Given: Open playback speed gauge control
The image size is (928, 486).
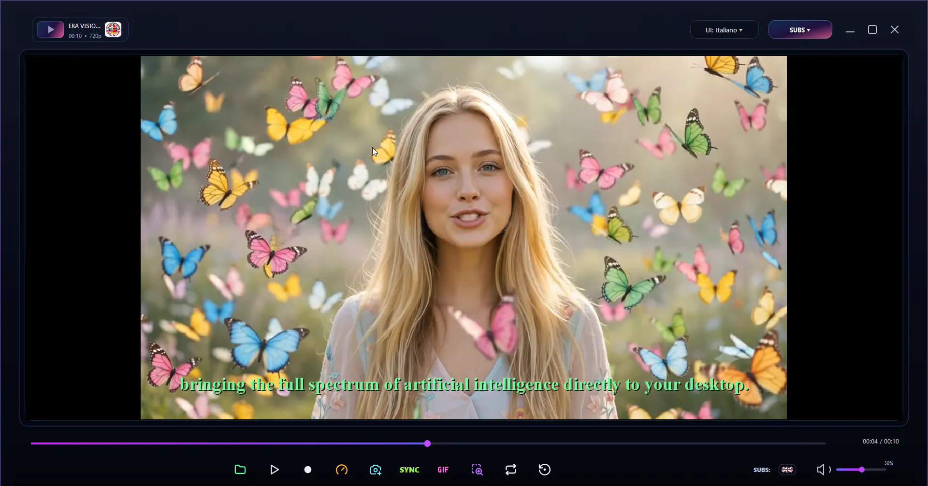Looking at the screenshot, I should 342,470.
